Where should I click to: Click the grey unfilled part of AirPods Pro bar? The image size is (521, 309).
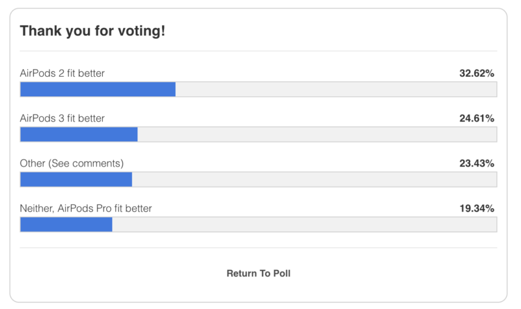(x=304, y=224)
